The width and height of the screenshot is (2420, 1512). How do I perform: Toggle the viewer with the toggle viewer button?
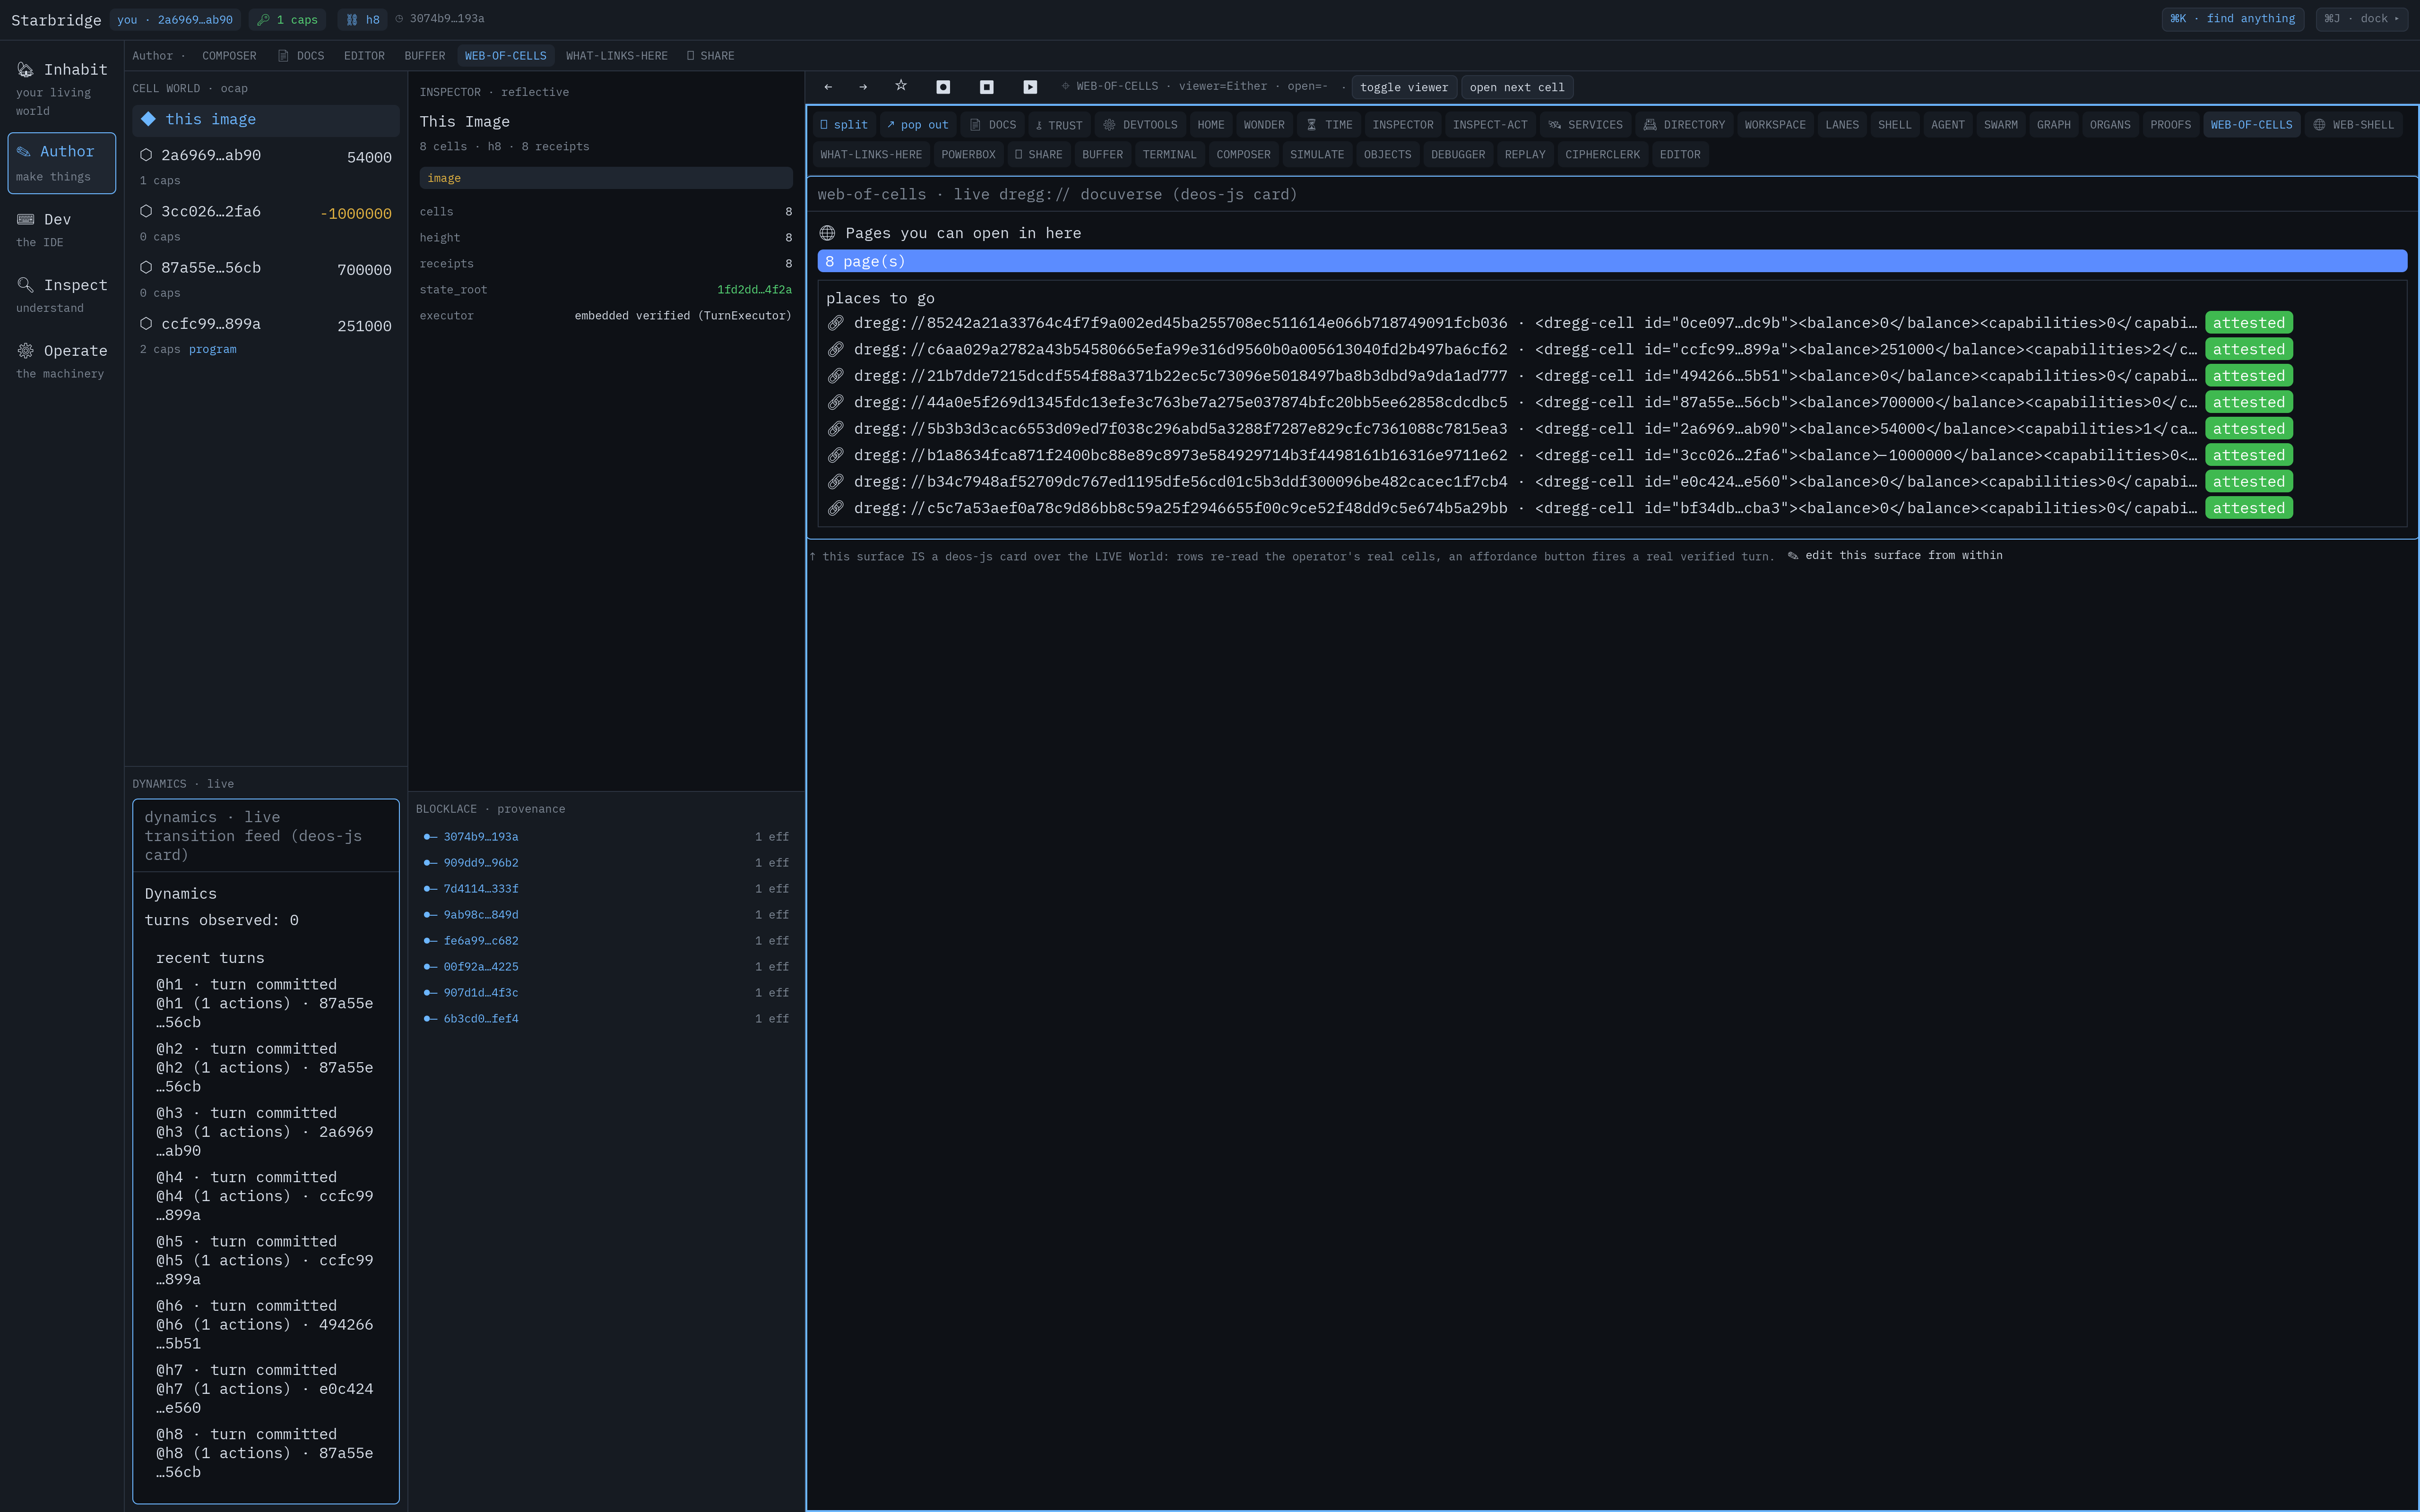[x=1404, y=87]
